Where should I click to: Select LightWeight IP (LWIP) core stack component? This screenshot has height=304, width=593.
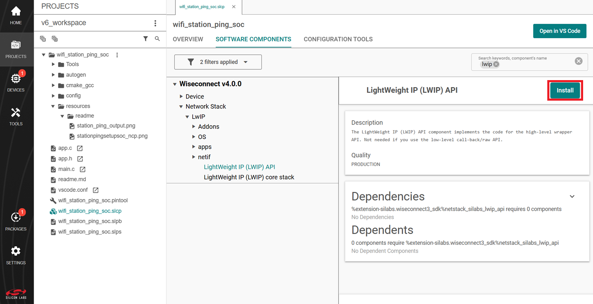249,177
